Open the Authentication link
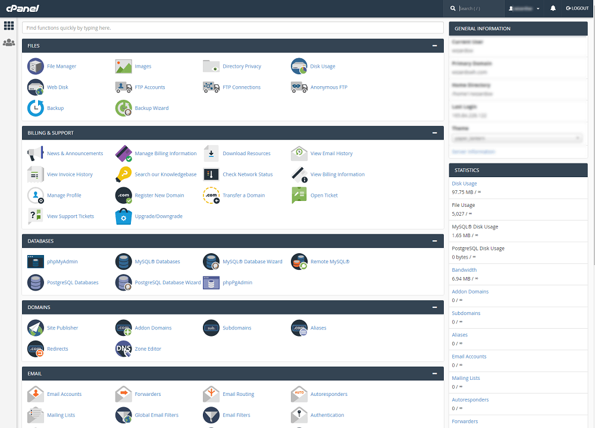Viewport: 595px width, 428px height. [327, 415]
